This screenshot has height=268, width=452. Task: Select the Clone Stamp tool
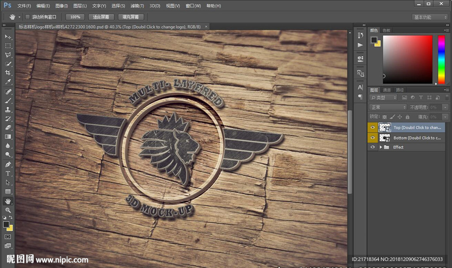click(x=8, y=109)
